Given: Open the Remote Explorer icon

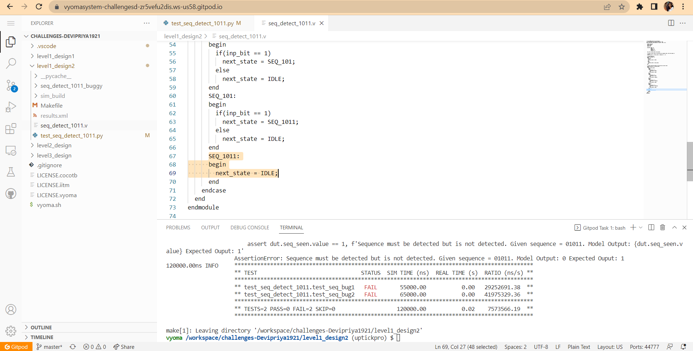Looking at the screenshot, I should pos(11,151).
